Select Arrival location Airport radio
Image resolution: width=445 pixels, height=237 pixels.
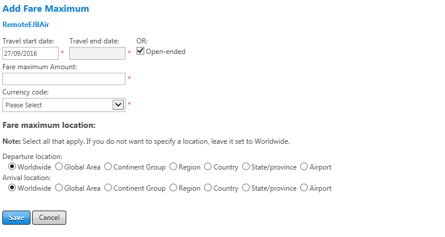(304, 188)
